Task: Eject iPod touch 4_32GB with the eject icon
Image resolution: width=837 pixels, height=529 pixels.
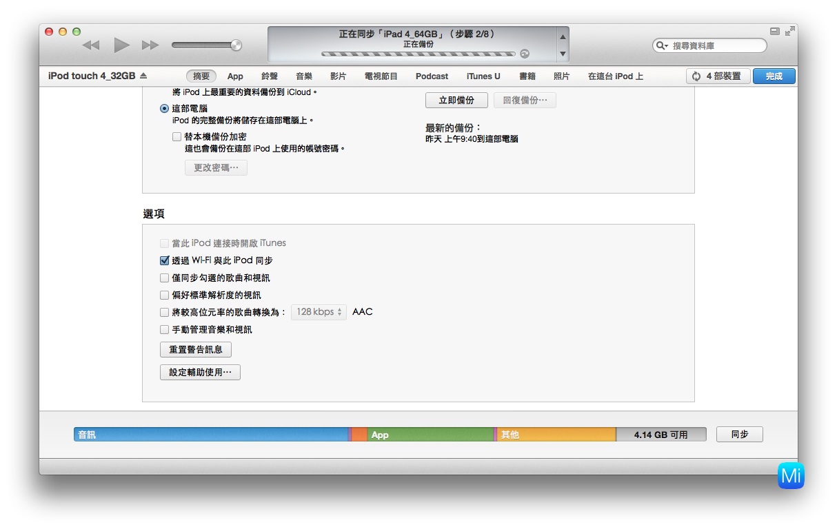Action: point(143,76)
